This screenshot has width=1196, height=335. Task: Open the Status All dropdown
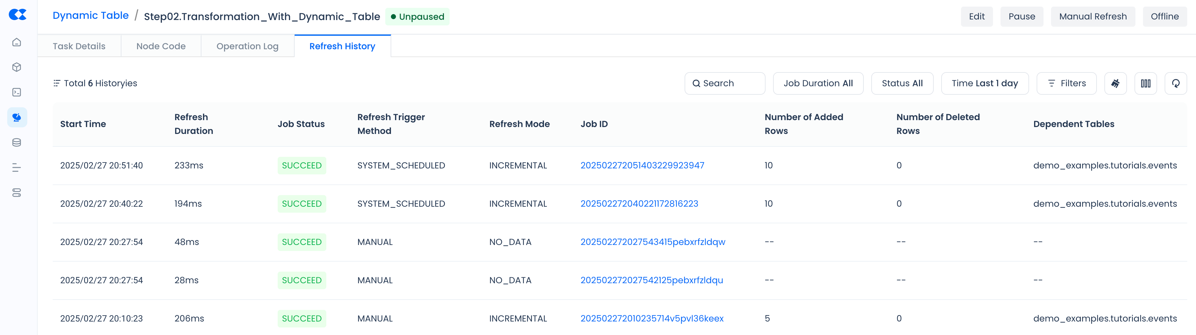click(x=902, y=83)
